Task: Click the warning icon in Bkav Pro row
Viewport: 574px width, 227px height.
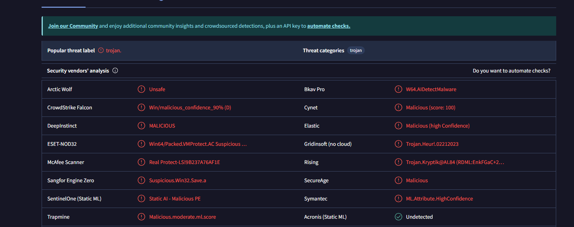Action: [399, 89]
